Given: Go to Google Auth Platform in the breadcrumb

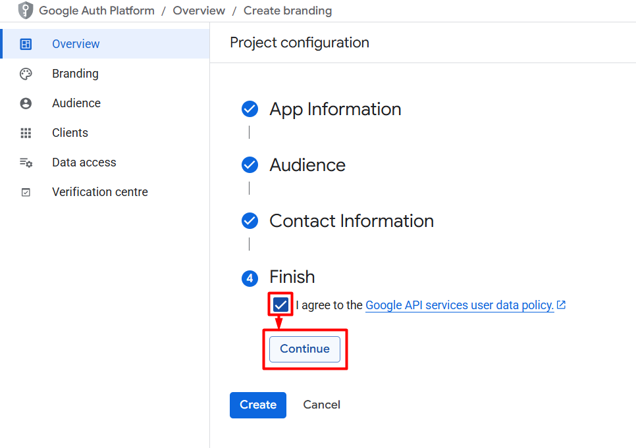Looking at the screenshot, I should (x=97, y=11).
